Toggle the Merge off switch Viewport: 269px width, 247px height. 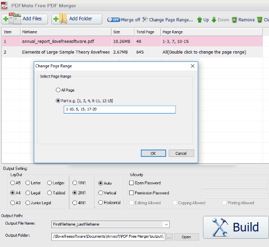point(113,20)
